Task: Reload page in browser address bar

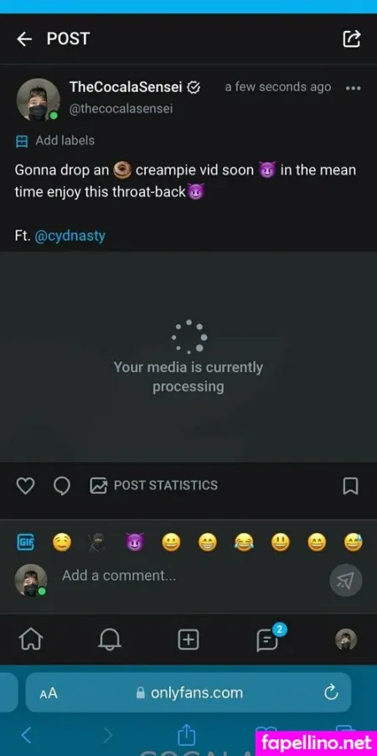Action: (x=331, y=693)
